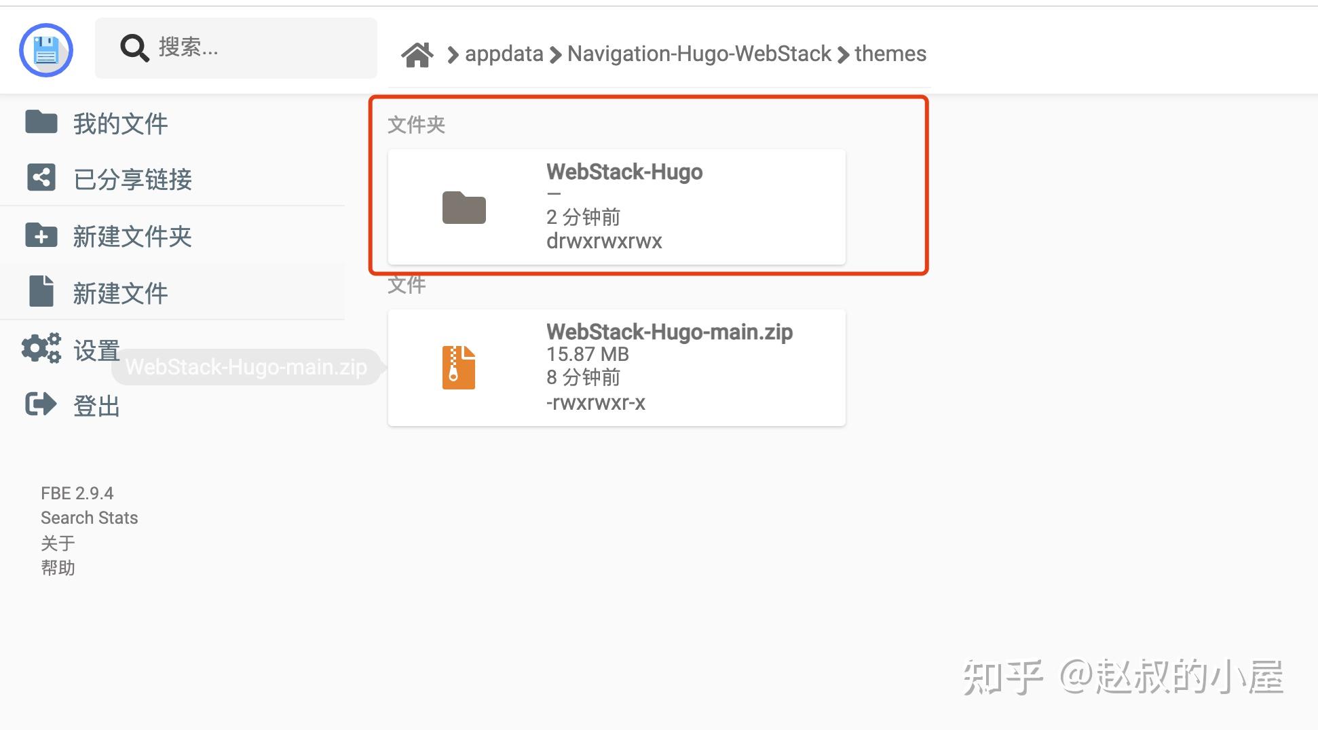Open the WebStack-Hugo folder
Image resolution: width=1318 pixels, height=730 pixels.
[x=616, y=206]
